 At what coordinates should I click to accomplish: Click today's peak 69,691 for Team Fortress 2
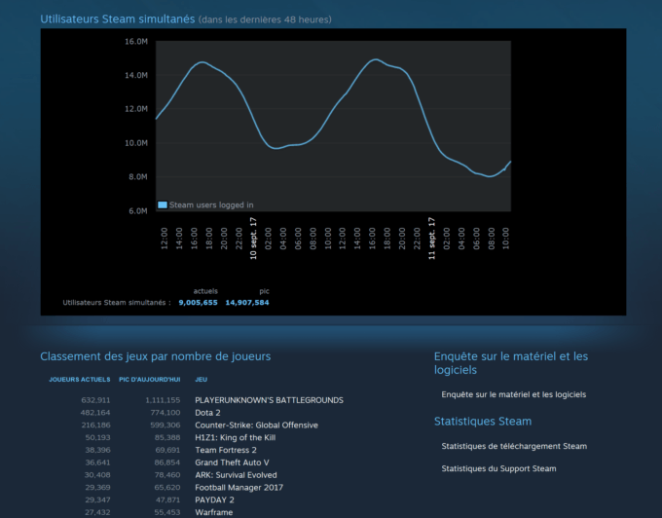click(167, 450)
